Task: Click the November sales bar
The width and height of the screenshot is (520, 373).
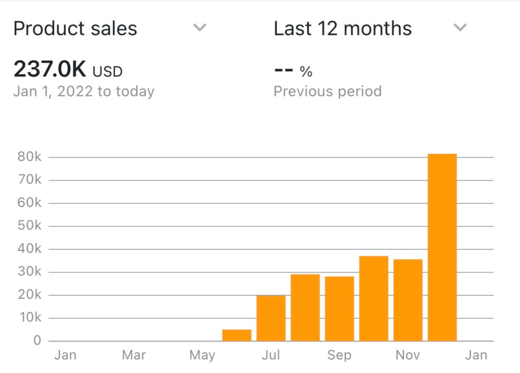Action: (408, 300)
